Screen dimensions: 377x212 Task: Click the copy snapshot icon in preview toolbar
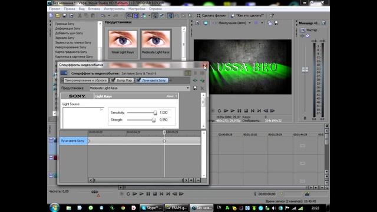pyautogui.click(x=270, y=23)
